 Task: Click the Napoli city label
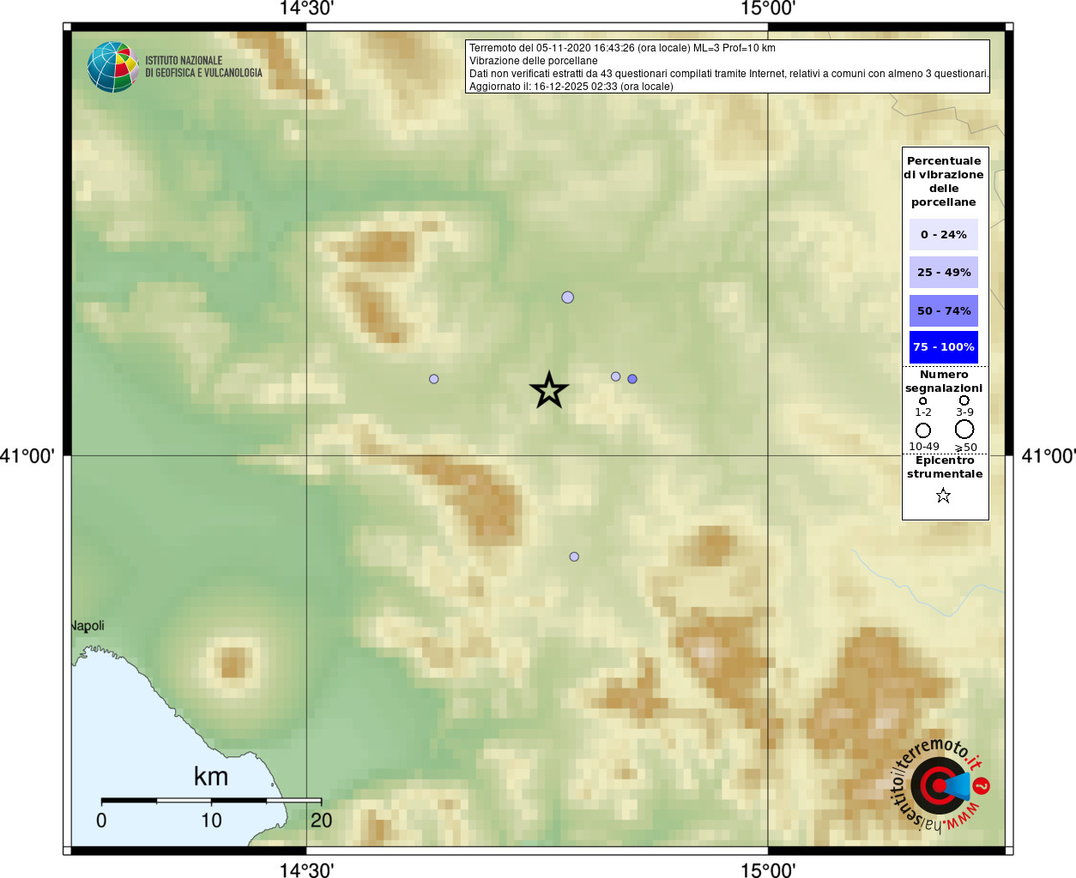(x=88, y=626)
